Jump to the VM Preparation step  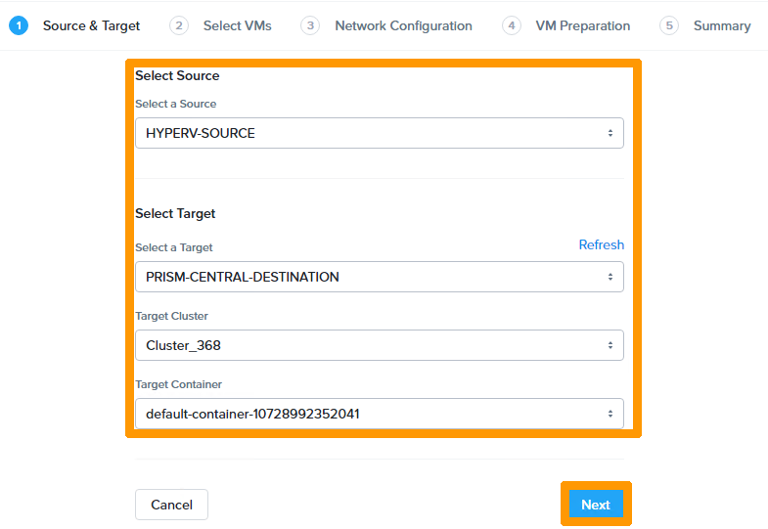582,26
